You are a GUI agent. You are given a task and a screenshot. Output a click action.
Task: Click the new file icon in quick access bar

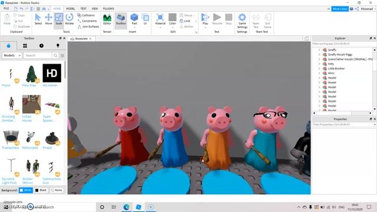[16, 9]
